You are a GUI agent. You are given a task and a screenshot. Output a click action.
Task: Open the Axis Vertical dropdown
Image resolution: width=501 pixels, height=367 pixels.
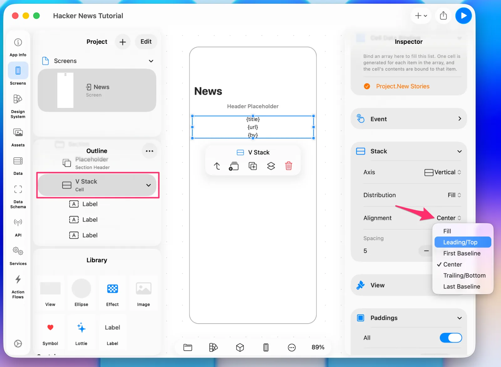(442, 172)
